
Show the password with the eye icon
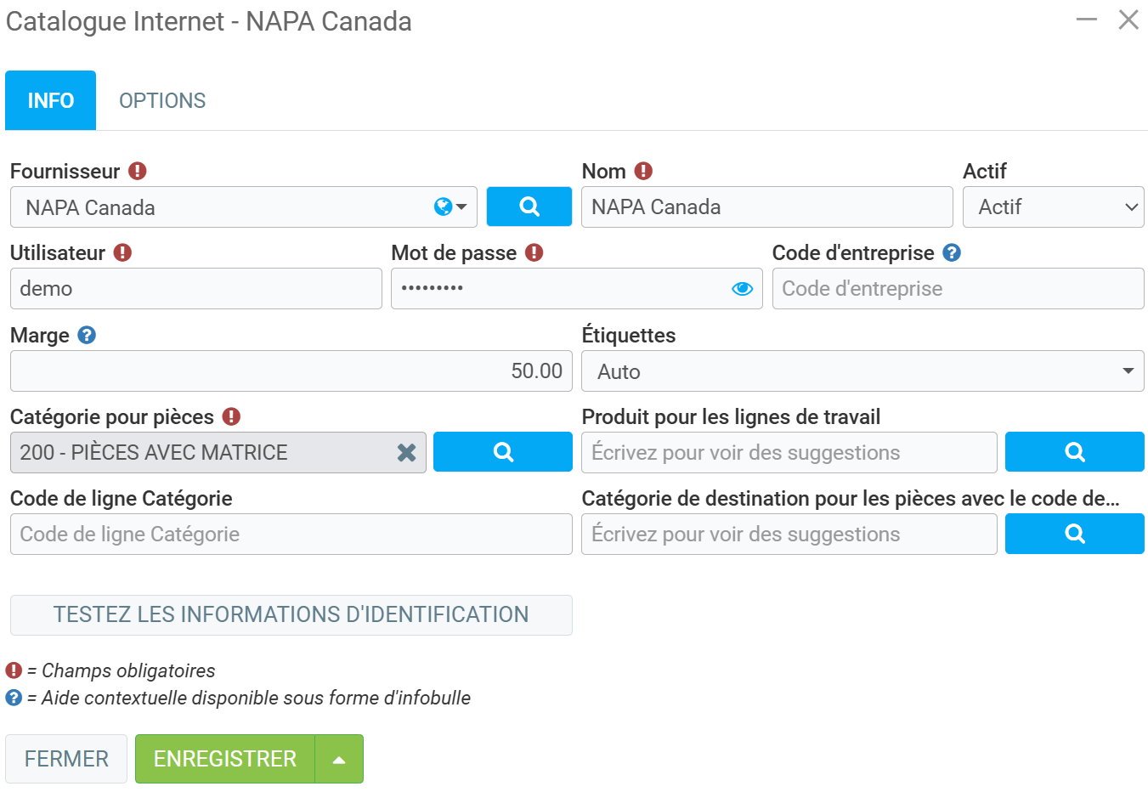pos(742,289)
